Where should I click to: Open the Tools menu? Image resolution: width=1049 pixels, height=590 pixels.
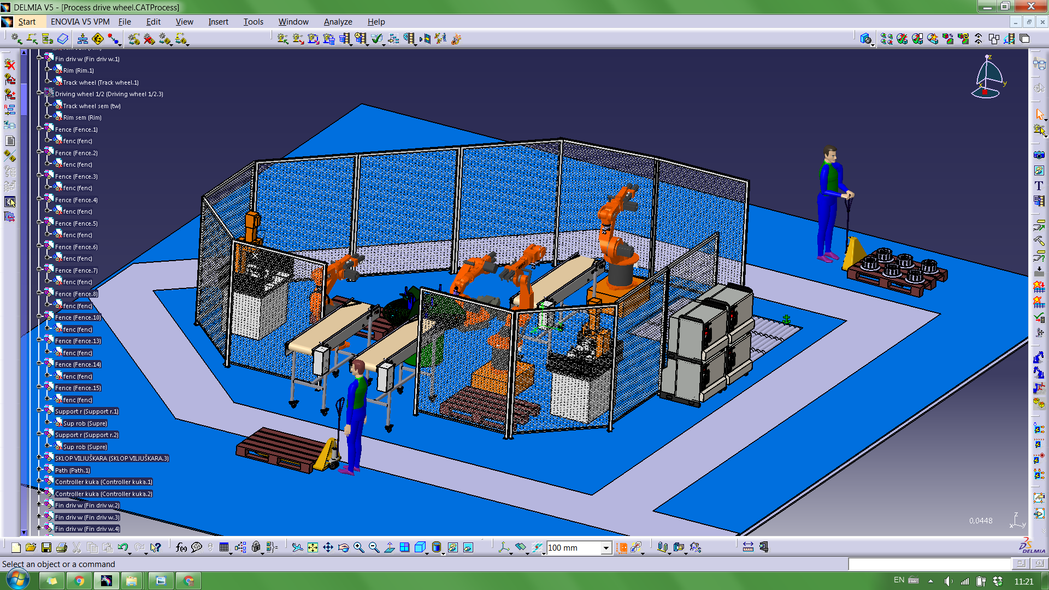[254, 22]
